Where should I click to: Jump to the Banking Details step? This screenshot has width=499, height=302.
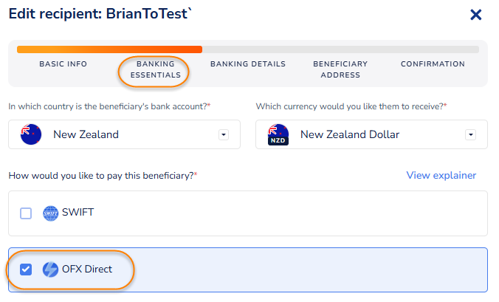point(248,64)
